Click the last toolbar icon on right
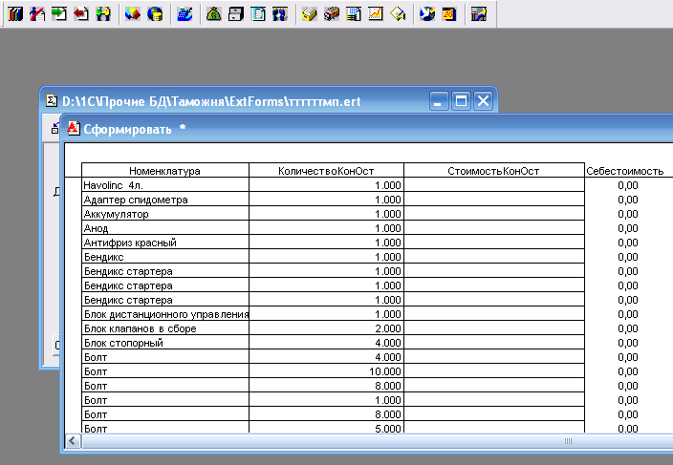Image resolution: width=673 pixels, height=465 pixels. [x=479, y=14]
